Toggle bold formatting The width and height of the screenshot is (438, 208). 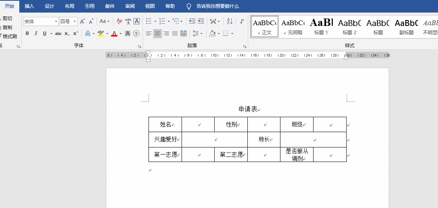(x=28, y=33)
